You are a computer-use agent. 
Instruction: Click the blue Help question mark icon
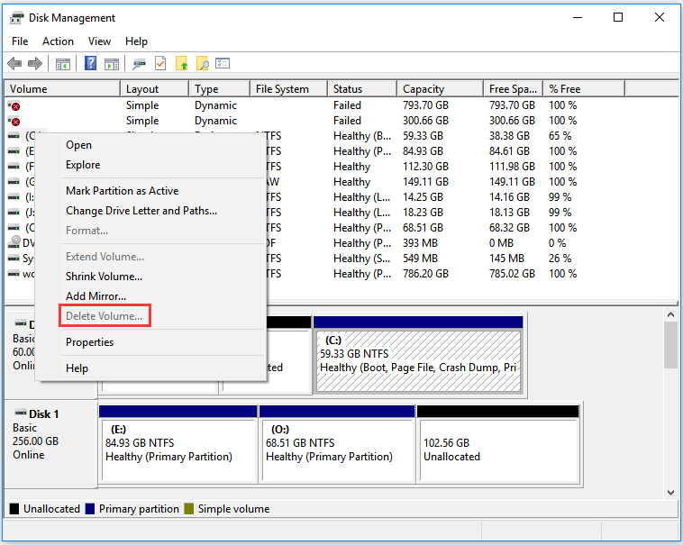(x=91, y=64)
